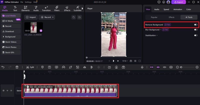This screenshot has width=200, height=105.
Task: Select the AI Tools sub-tab
Action: tap(189, 17)
